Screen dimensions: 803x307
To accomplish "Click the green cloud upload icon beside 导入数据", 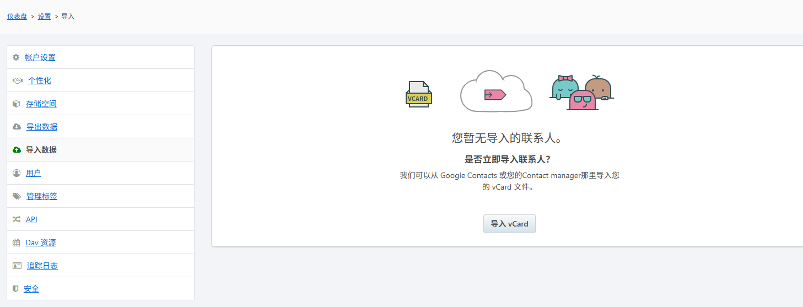I will pos(17,150).
